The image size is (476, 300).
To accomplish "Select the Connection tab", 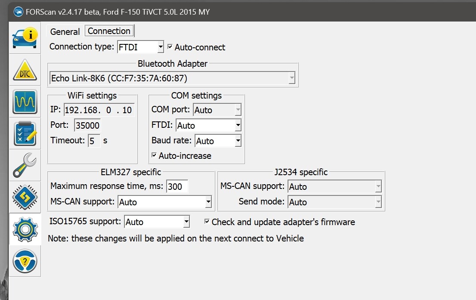I will (x=109, y=31).
